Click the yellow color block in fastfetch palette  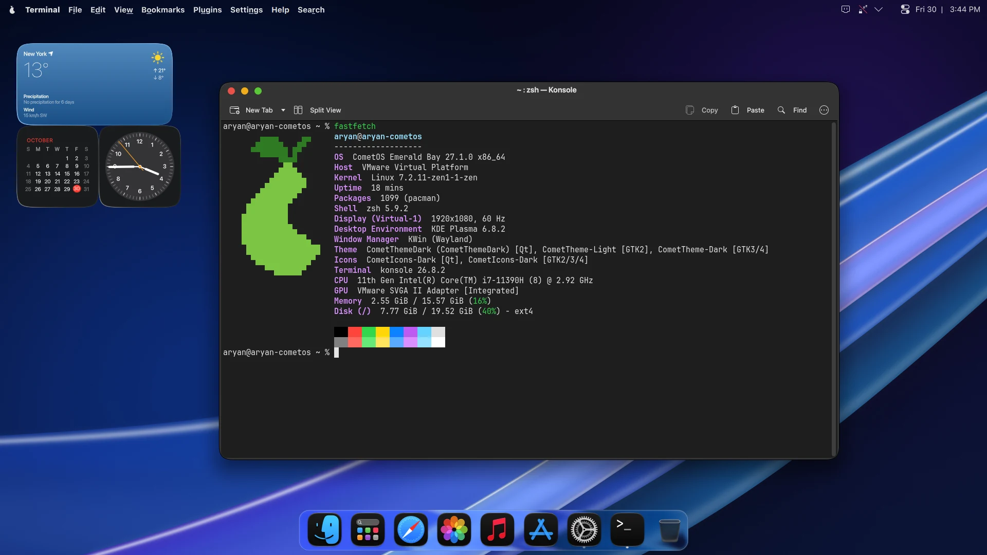tap(382, 332)
